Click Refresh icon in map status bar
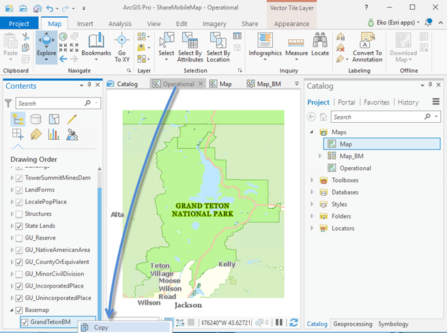The image size is (447, 333). point(293,323)
